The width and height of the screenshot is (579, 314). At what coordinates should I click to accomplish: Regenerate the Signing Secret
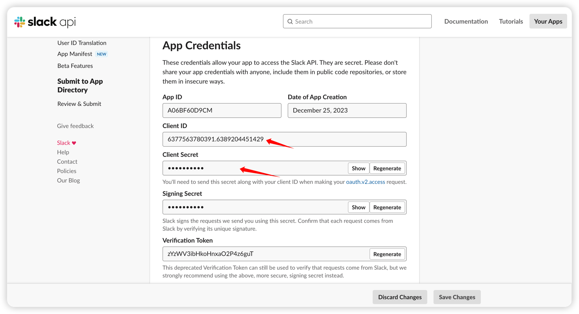[x=387, y=207]
